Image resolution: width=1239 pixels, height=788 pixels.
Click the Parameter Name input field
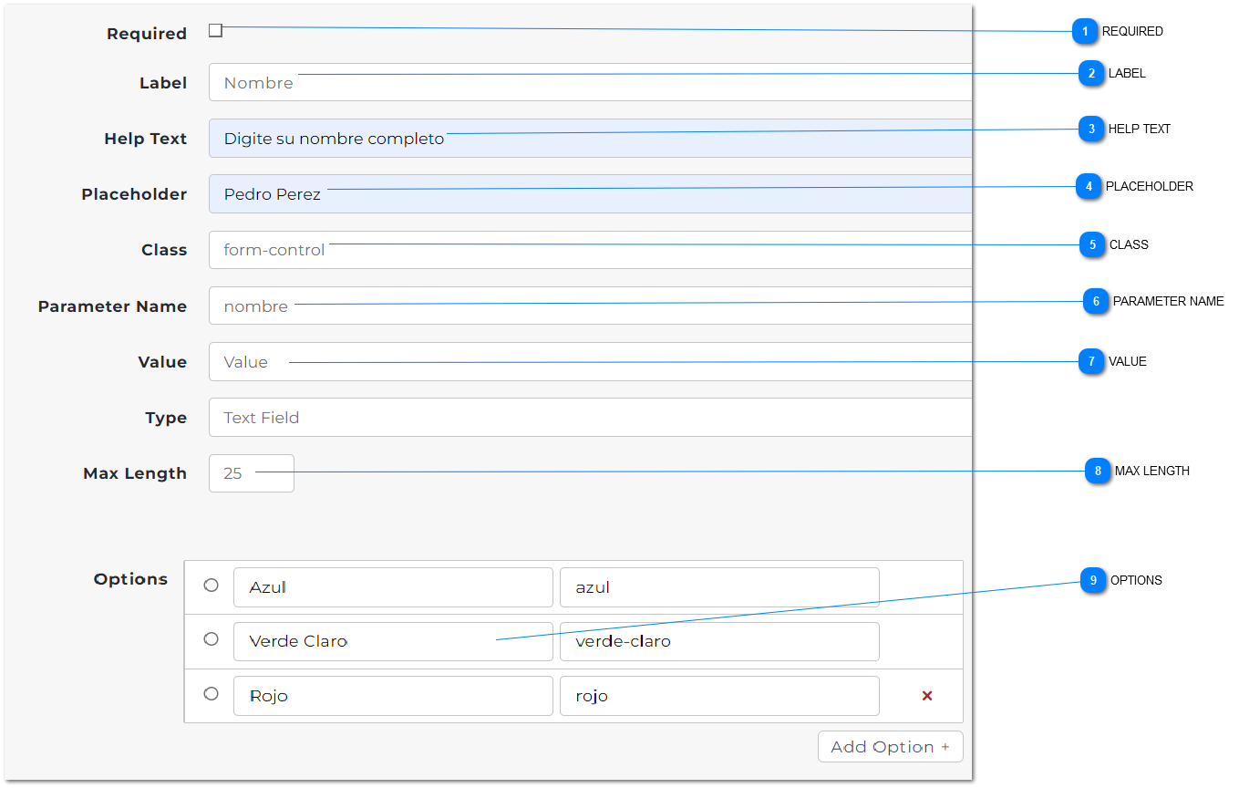589,306
